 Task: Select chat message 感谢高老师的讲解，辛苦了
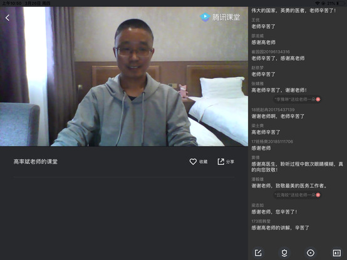click(280, 227)
